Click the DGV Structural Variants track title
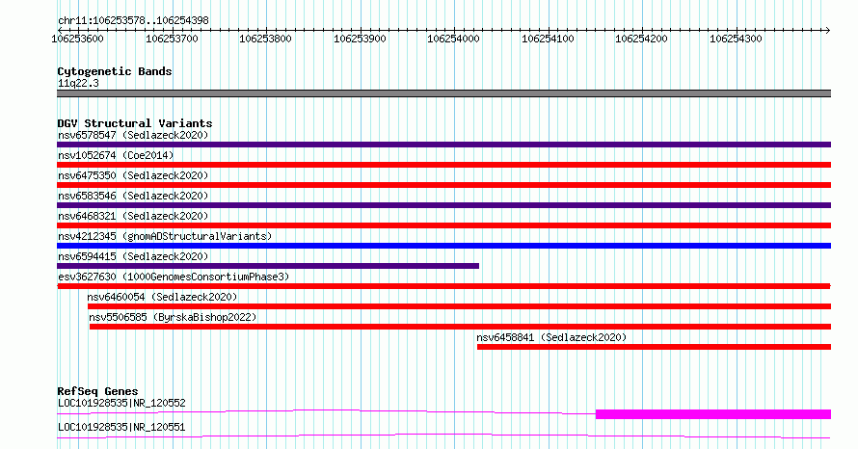The image size is (858, 449). pos(135,123)
